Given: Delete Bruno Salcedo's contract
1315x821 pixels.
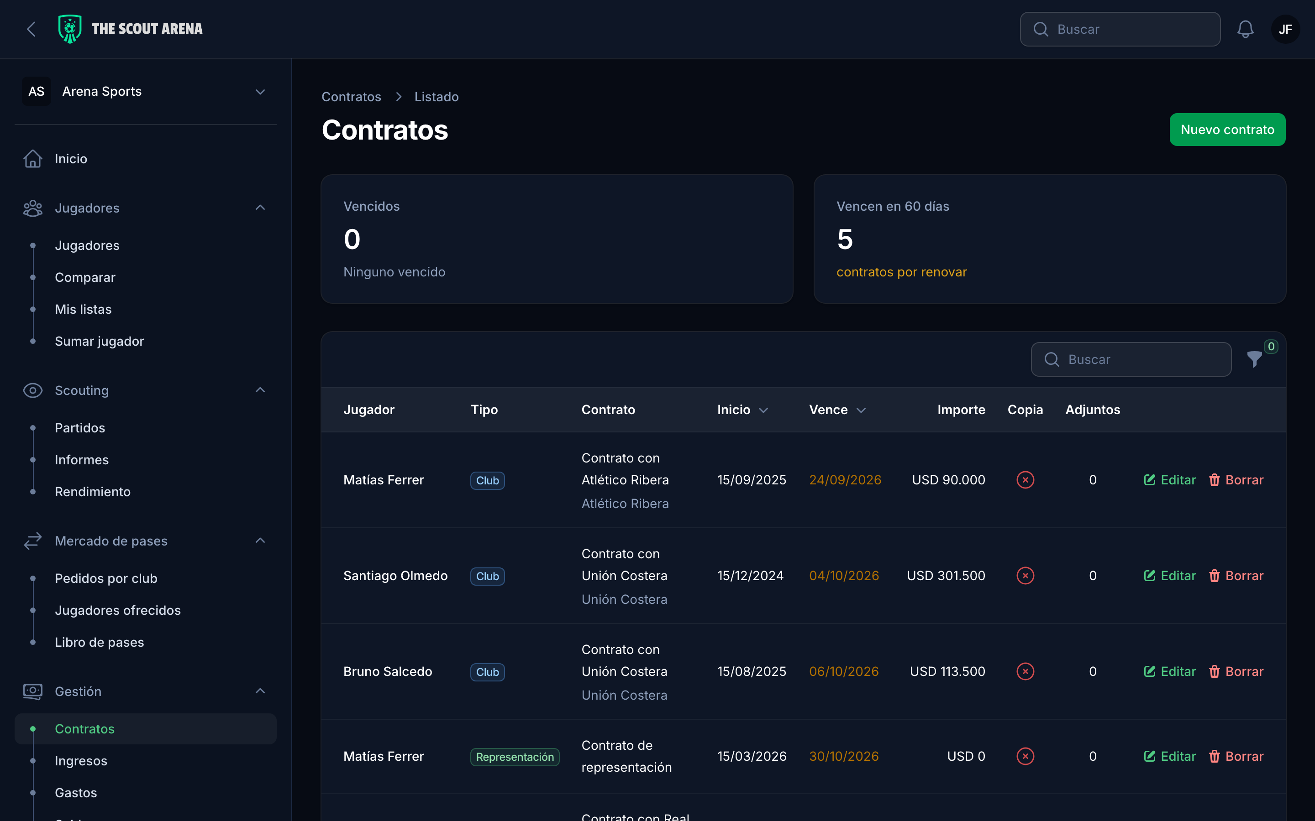Looking at the screenshot, I should click(x=1236, y=672).
